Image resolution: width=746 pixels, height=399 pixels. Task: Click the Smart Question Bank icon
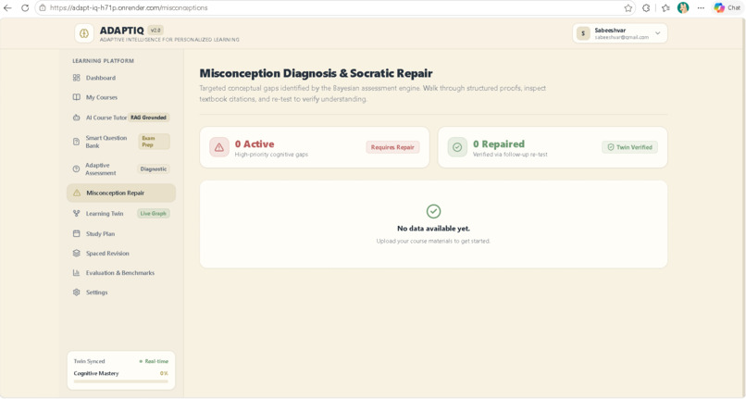pyautogui.click(x=76, y=142)
